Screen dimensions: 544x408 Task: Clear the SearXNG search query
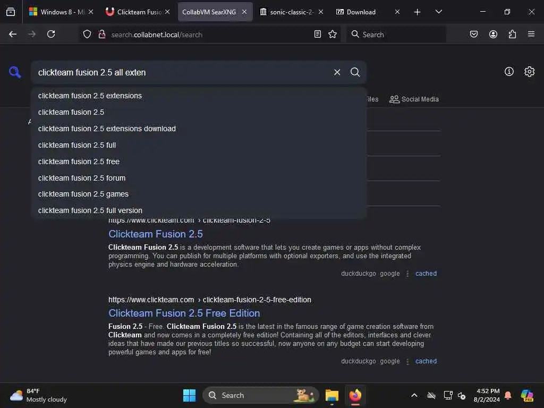tap(337, 72)
